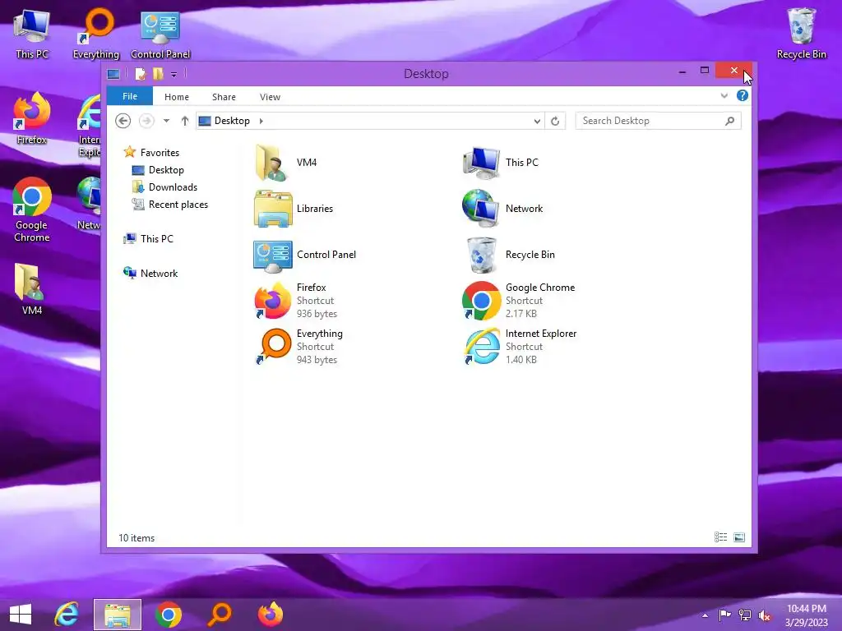Screen dimensions: 842x631
Task: Select the Everything shortcut in Explorer file list
Action: [298, 348]
